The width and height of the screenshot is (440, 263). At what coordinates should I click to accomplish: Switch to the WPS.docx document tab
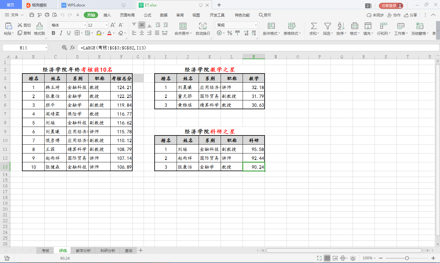[97, 5]
